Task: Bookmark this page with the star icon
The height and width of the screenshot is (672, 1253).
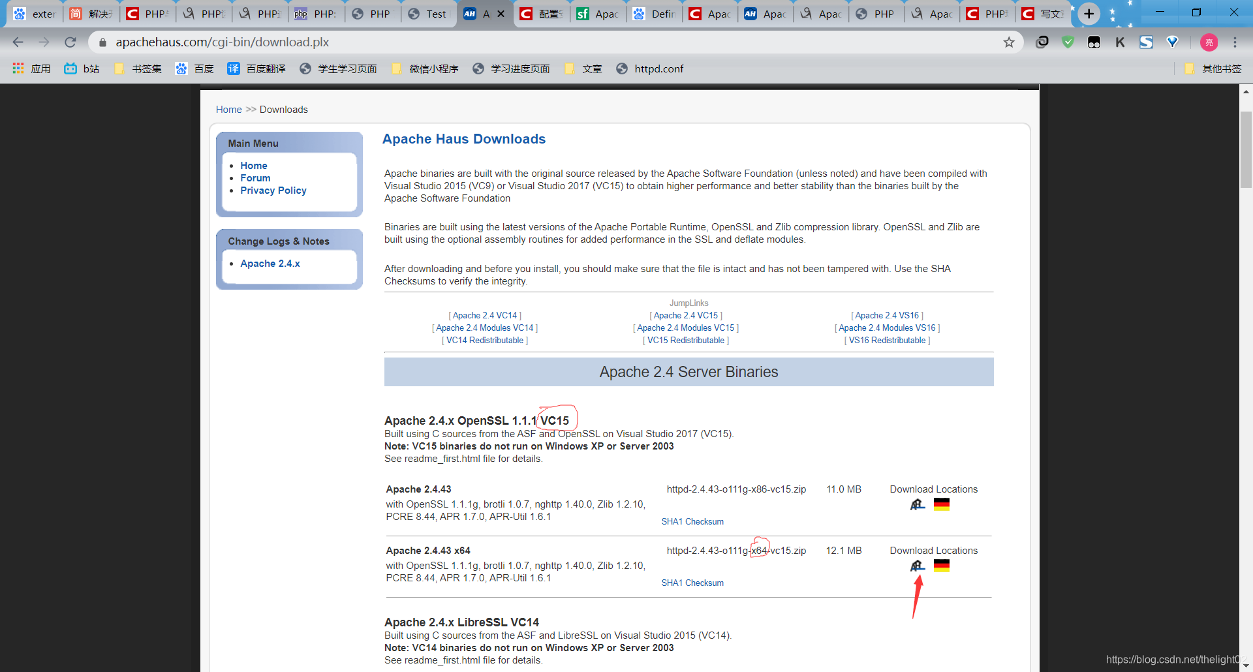Action: click(x=1009, y=42)
